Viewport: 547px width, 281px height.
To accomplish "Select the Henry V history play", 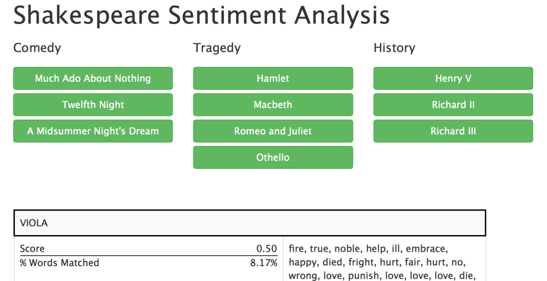I will (453, 78).
